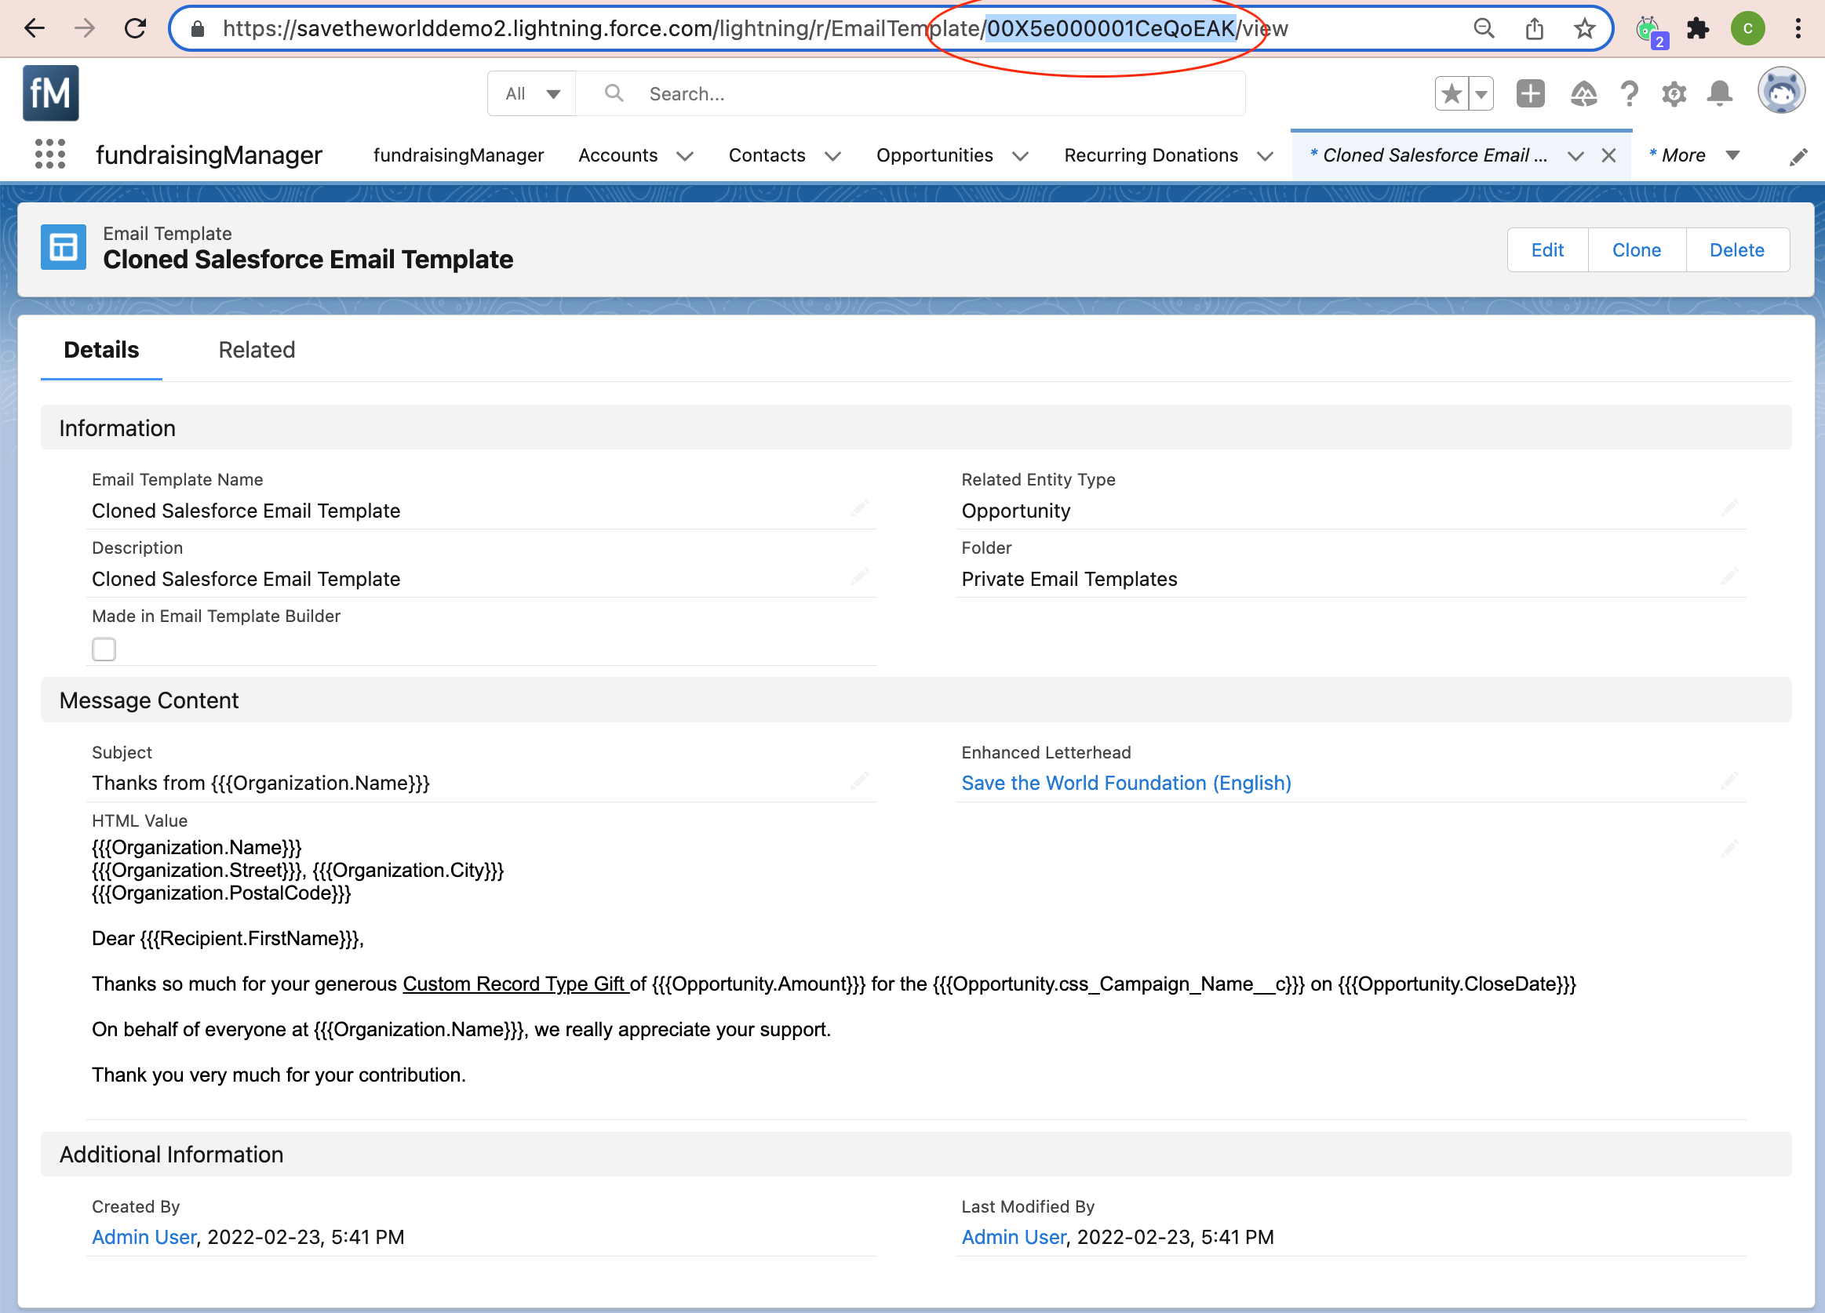1825x1313 pixels.
Task: Open the Opportunities navigation tab
Action: tap(934, 155)
